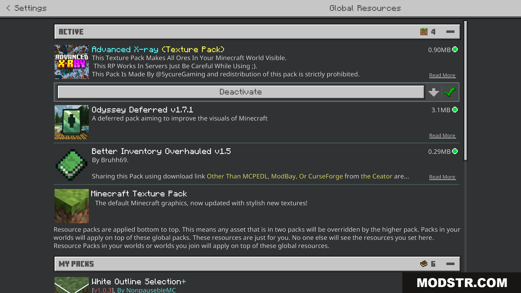Select the Advanced X-ray (Texture Pack) title
This screenshot has height=293, width=521.
(158, 49)
